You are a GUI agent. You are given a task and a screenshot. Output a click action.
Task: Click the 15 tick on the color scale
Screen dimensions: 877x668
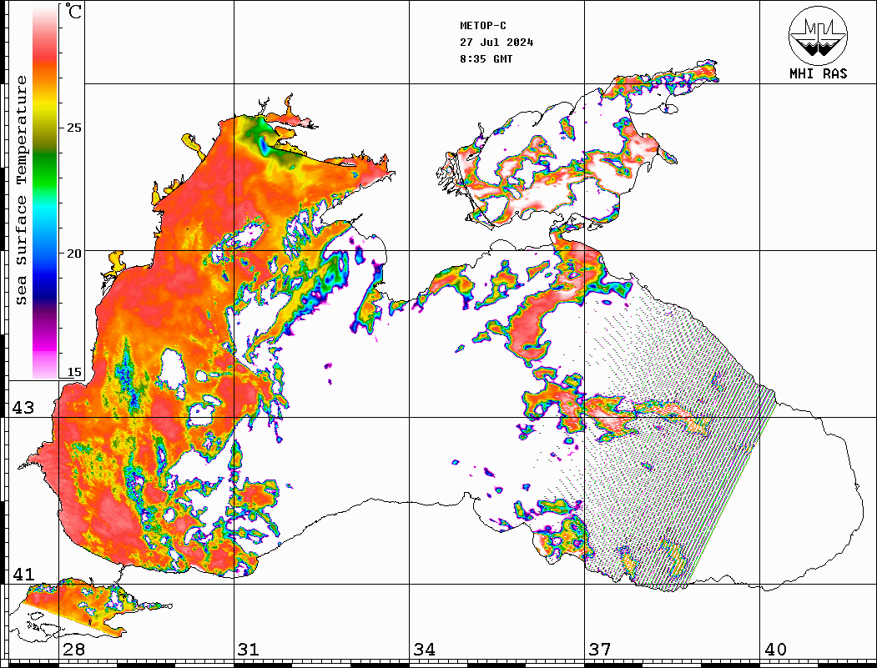[x=73, y=372]
